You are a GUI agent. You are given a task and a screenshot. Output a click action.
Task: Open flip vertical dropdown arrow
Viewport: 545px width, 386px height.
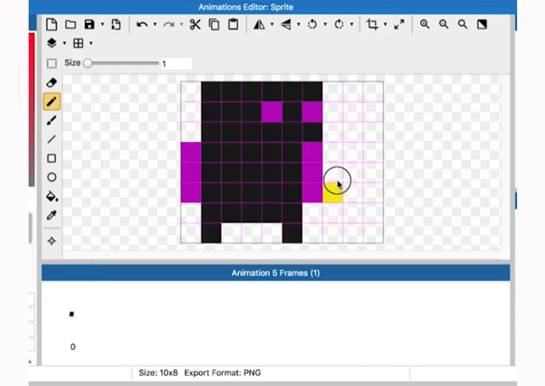point(299,24)
